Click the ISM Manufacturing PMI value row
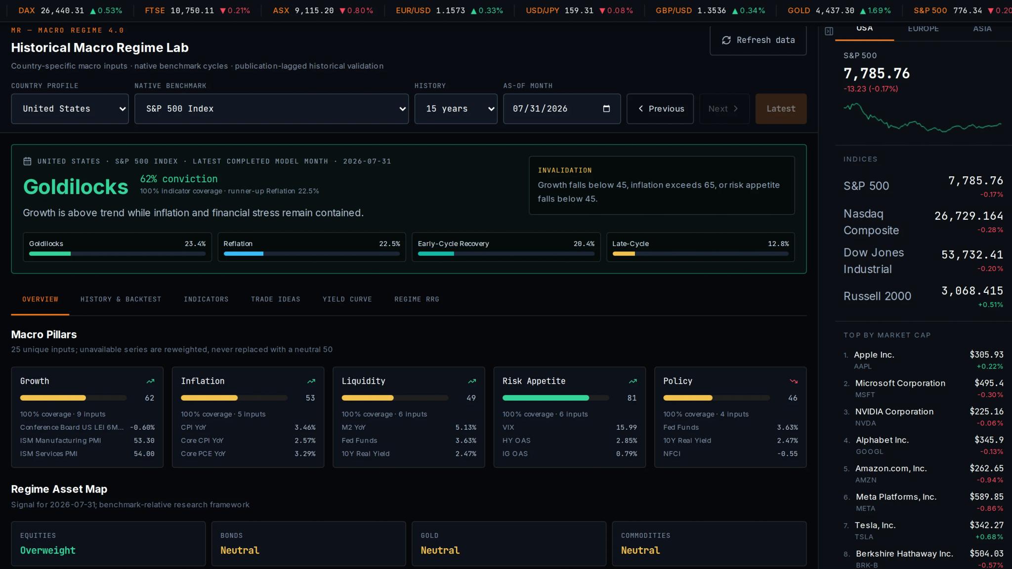This screenshot has width=1012, height=569. [x=87, y=441]
